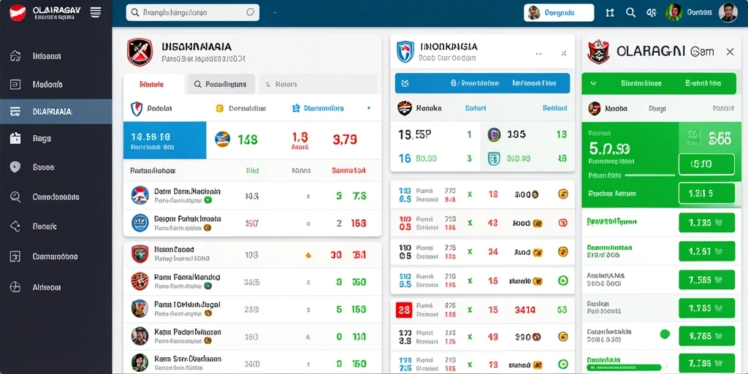Click the shield icon beside Rodolat

[x=137, y=109]
